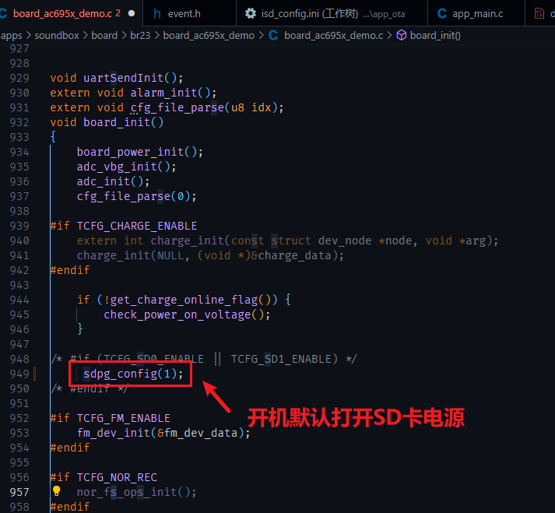555x513 pixels.
Task: Open the event.h tab
Action: click(189, 13)
